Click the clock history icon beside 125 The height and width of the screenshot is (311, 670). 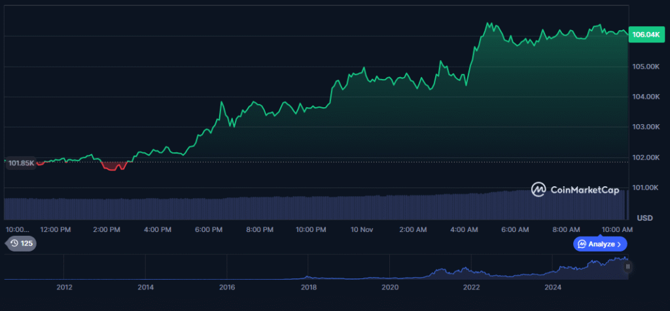pos(14,244)
